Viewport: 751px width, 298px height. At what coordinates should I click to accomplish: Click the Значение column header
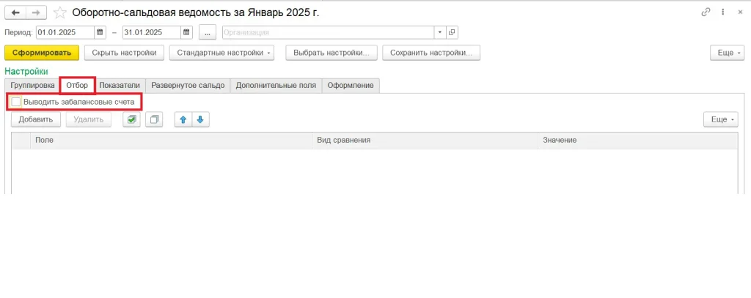[637, 140]
